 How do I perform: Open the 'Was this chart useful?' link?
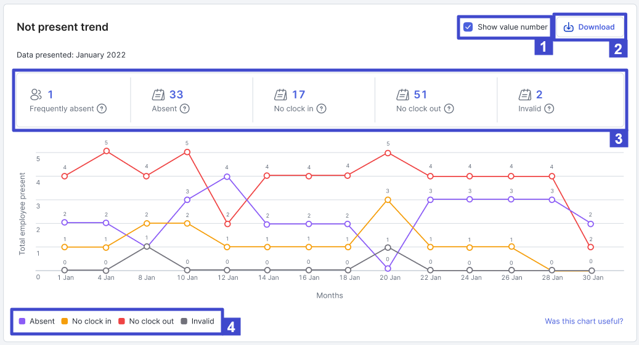tap(584, 321)
